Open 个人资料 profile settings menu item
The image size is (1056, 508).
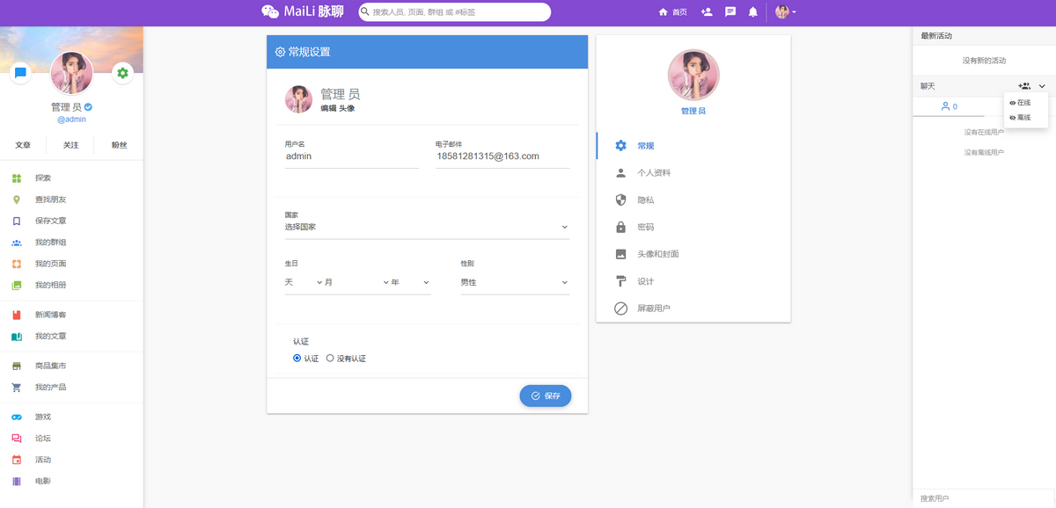(693, 173)
